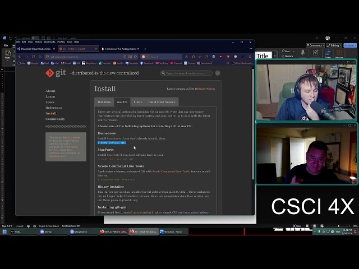Switch to Download Visual Studio Code tab
This screenshot has height=269, width=359.
(36, 49)
